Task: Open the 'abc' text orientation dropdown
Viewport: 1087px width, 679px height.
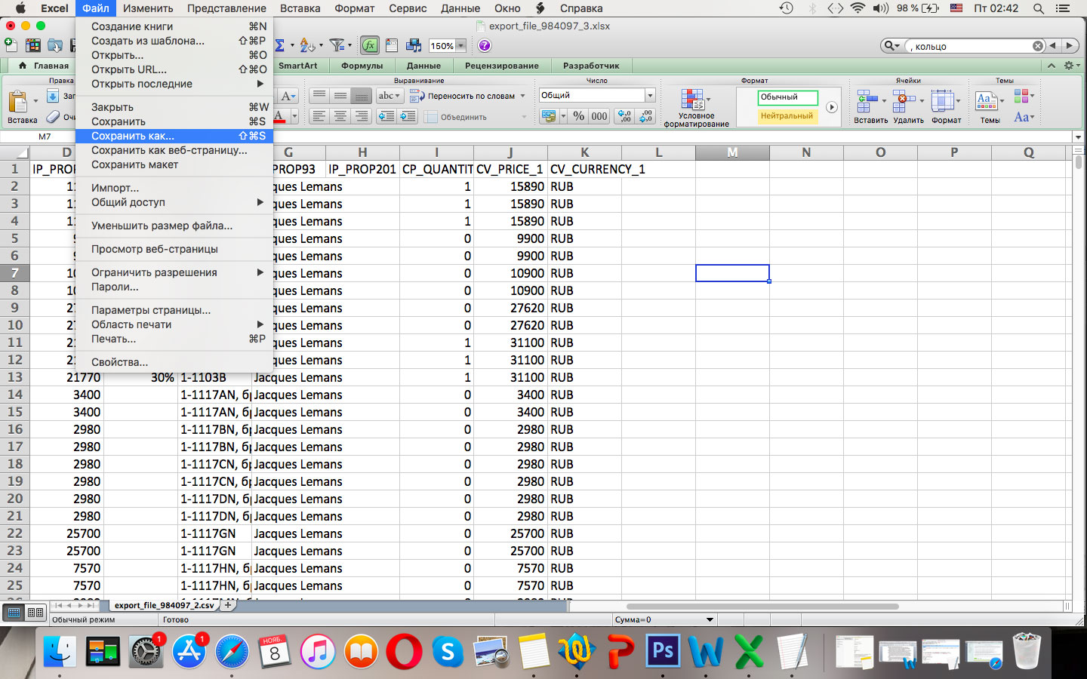Action: click(x=390, y=96)
